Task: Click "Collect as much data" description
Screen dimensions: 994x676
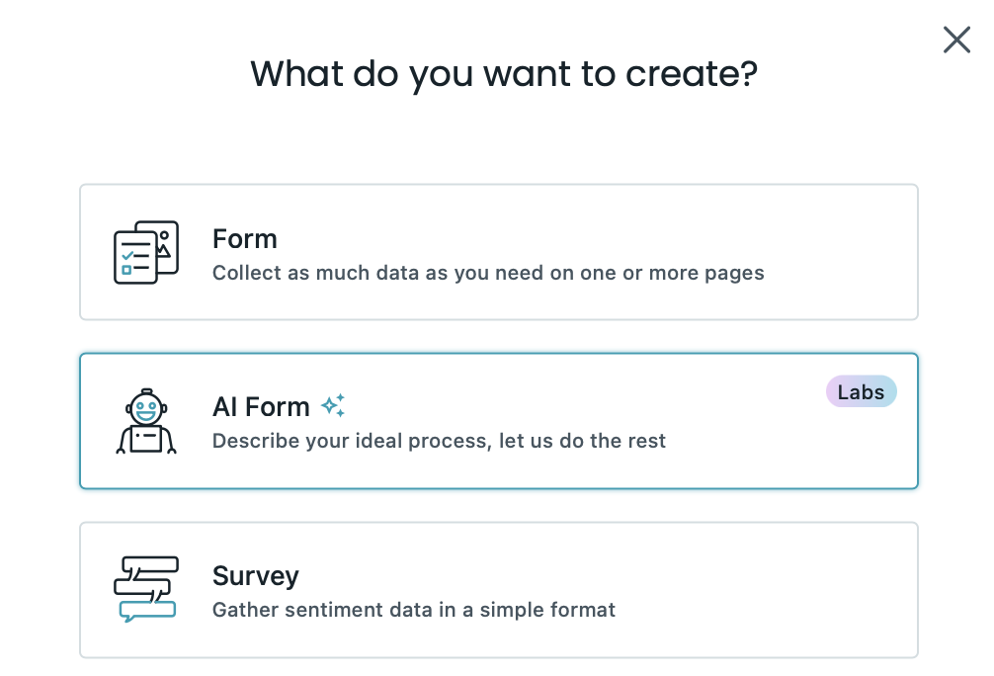Action: (488, 273)
